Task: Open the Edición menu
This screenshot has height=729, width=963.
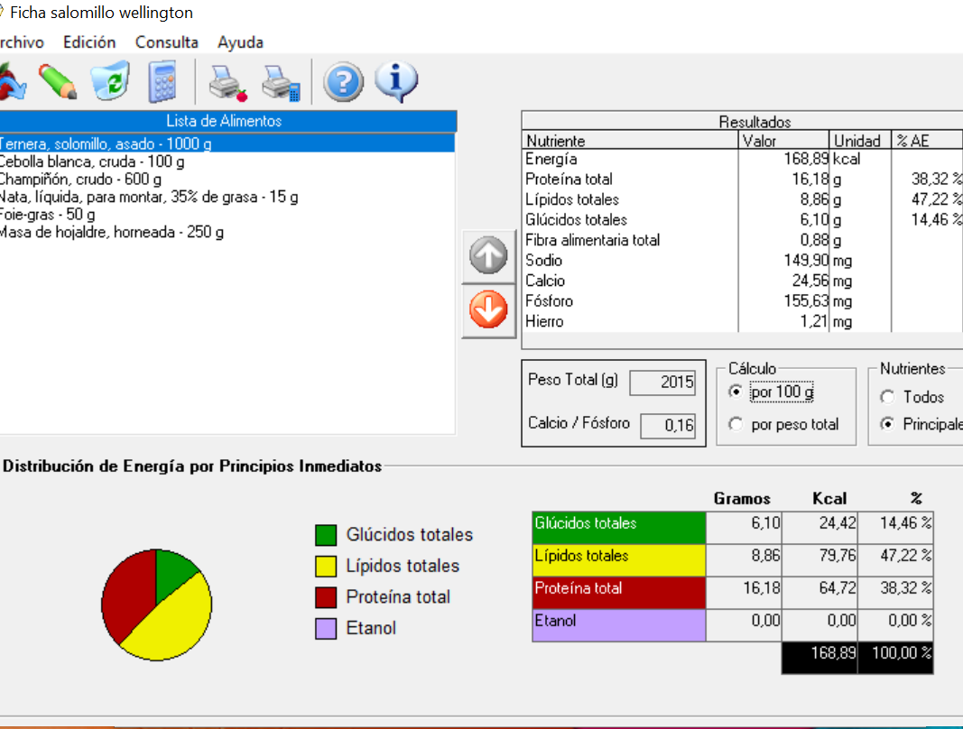Action: point(89,42)
